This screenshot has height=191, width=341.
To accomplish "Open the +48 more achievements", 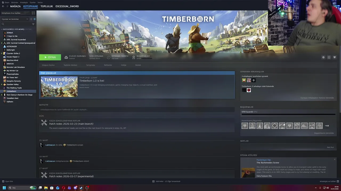I will point(327,126).
